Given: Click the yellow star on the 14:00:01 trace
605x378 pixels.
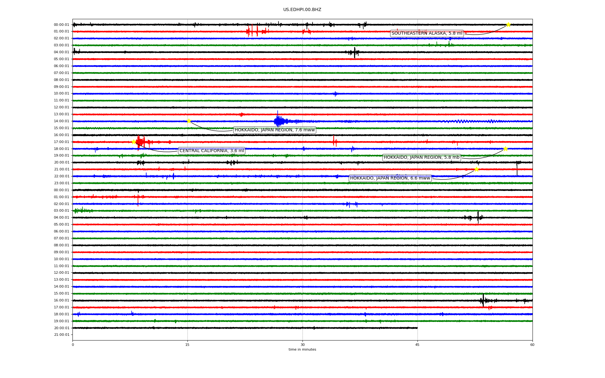Looking at the screenshot, I should pyautogui.click(x=189, y=121).
